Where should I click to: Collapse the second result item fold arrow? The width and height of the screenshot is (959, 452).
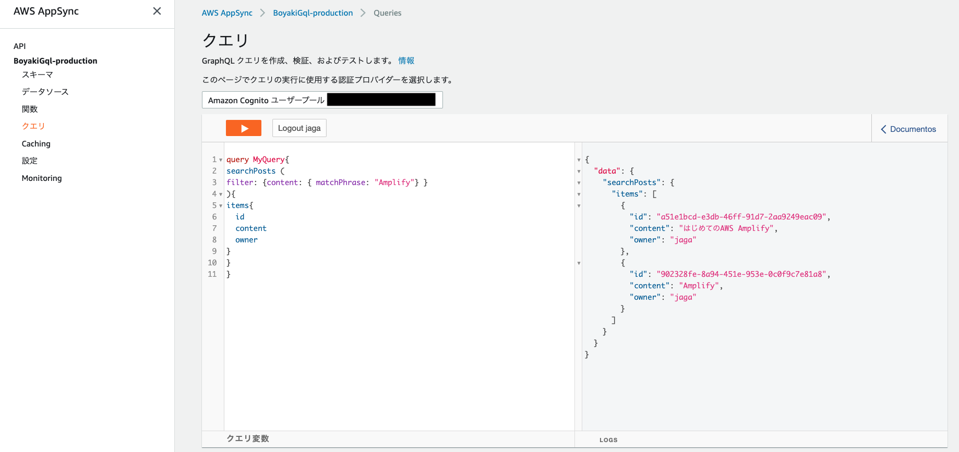click(579, 263)
